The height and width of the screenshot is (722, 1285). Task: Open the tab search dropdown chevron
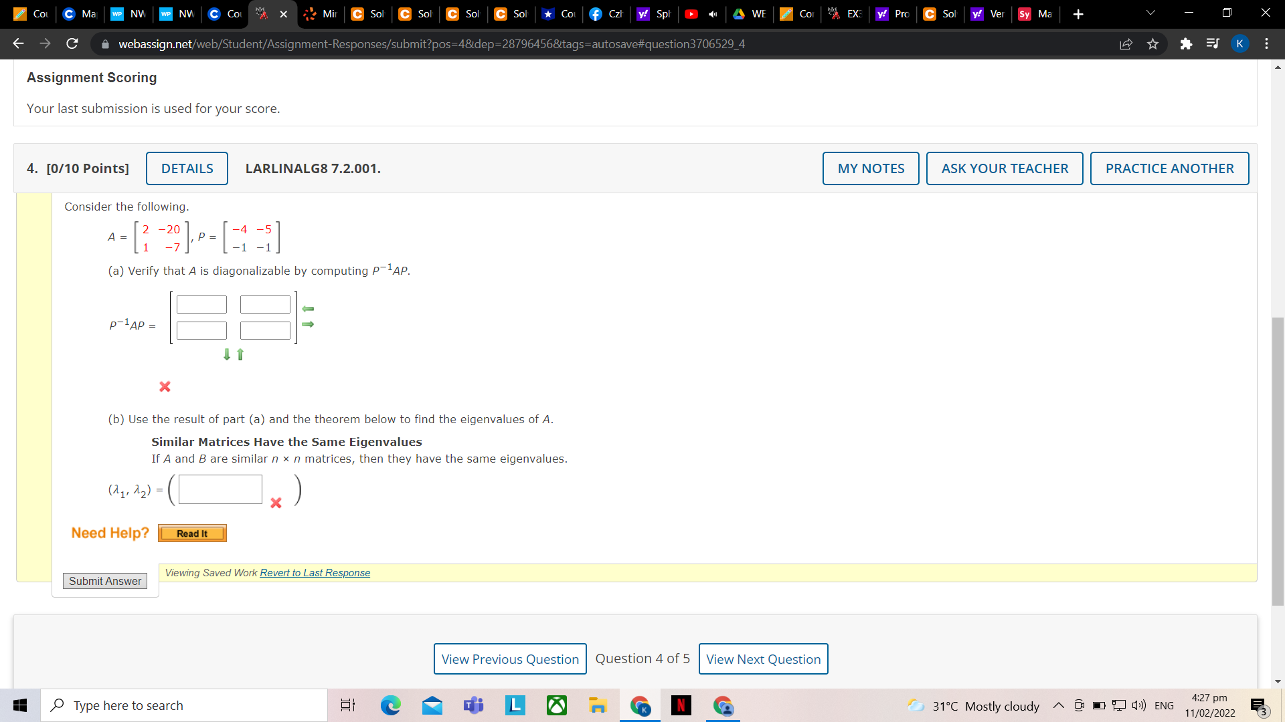pyautogui.click(x=1150, y=13)
